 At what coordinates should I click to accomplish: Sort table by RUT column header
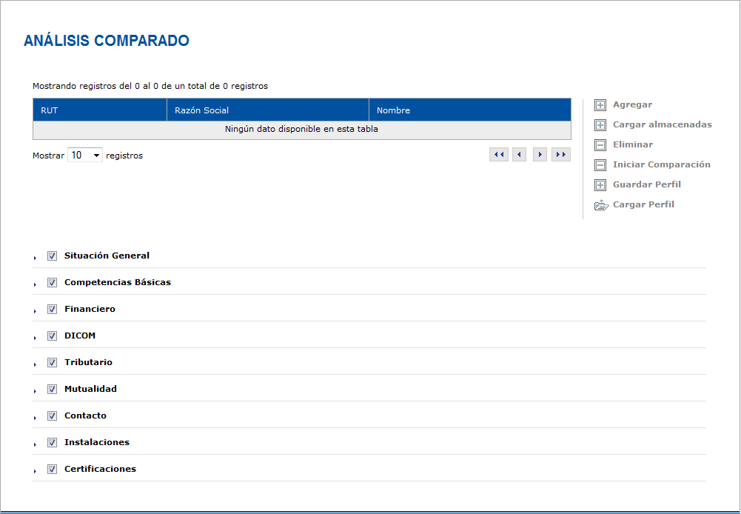point(100,110)
